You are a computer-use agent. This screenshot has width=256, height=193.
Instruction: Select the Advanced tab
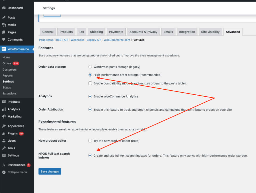coord(233,32)
